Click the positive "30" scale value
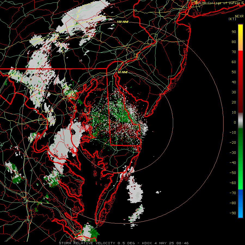Viewport: 245px width, 245px height. [x=234, y=92]
